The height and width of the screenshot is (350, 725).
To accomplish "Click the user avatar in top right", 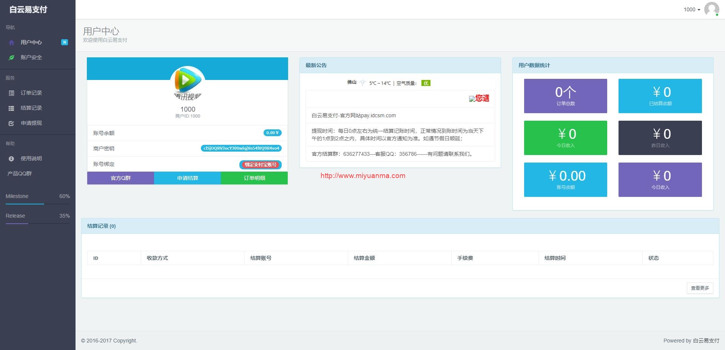I will pos(711,9).
